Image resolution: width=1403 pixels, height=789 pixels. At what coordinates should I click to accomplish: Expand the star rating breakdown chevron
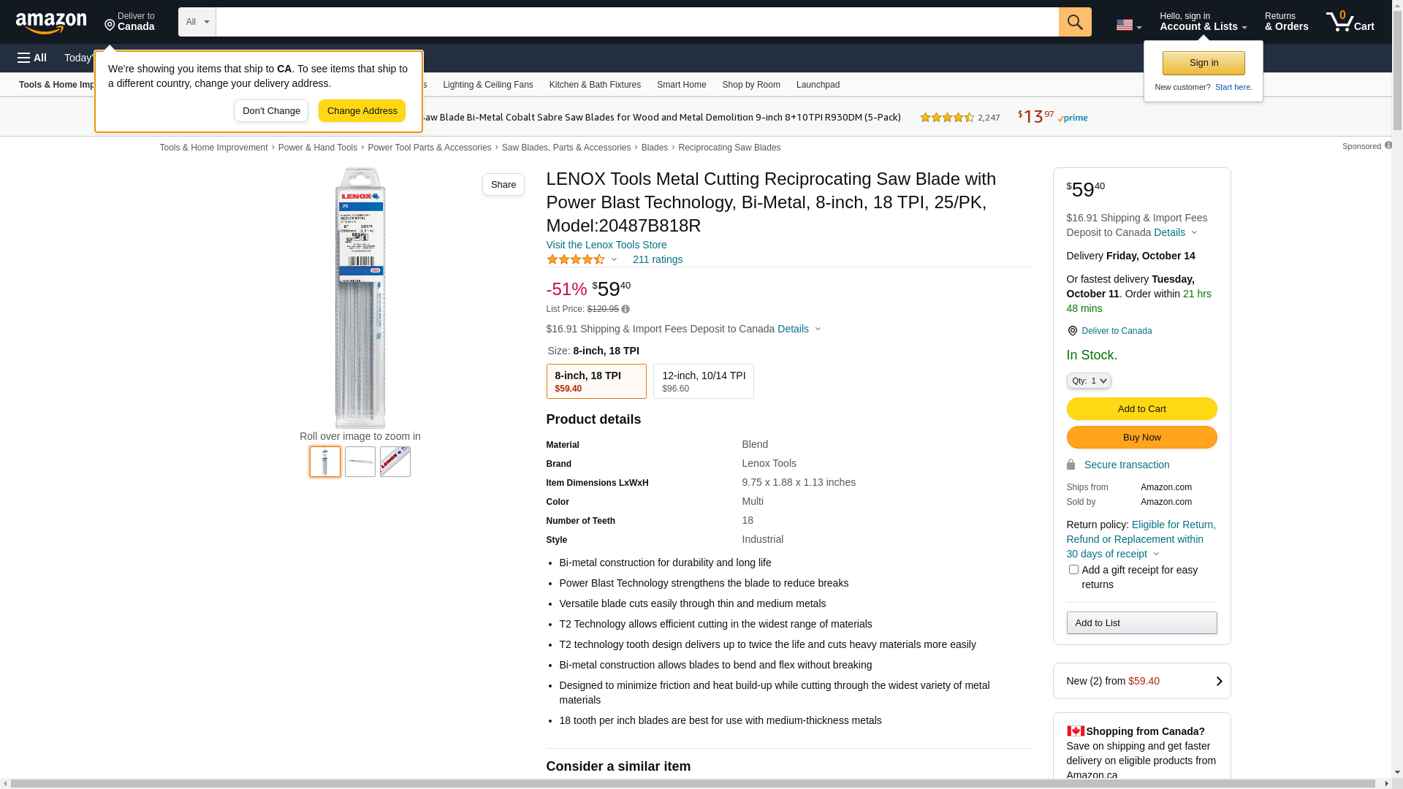[614, 259]
